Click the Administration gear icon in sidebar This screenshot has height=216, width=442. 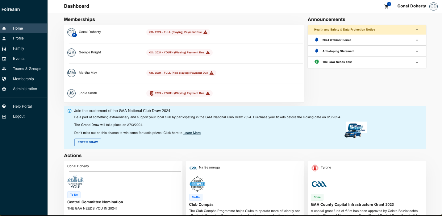(4, 89)
